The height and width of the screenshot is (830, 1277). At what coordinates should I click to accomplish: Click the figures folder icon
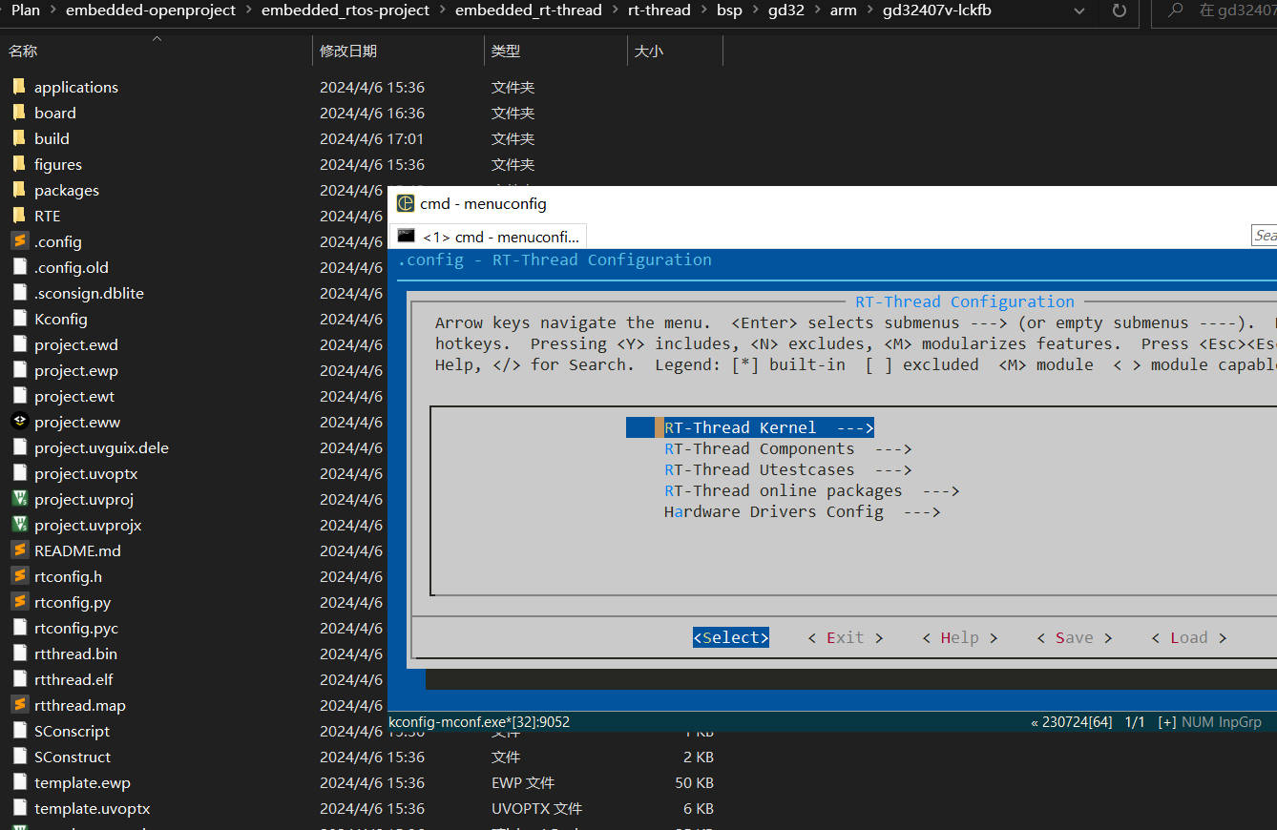point(19,164)
